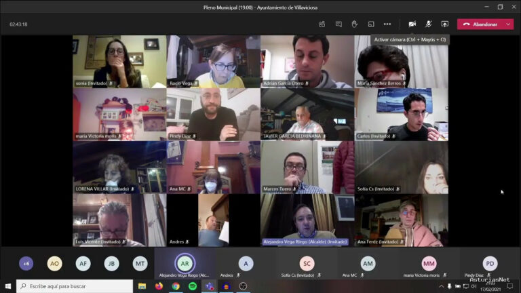
Task: Click the A avatar for Andres
Action: pyautogui.click(x=246, y=263)
